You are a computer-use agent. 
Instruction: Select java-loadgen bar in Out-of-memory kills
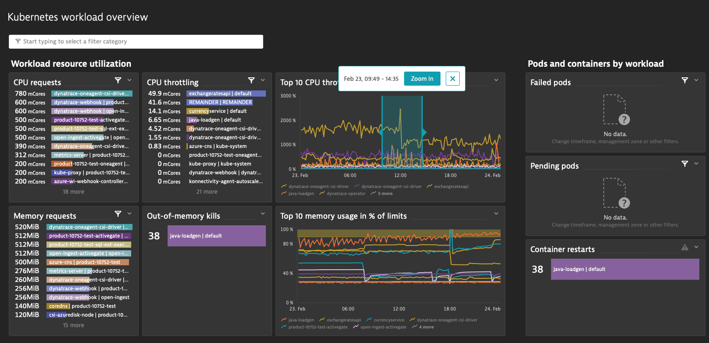click(x=216, y=236)
